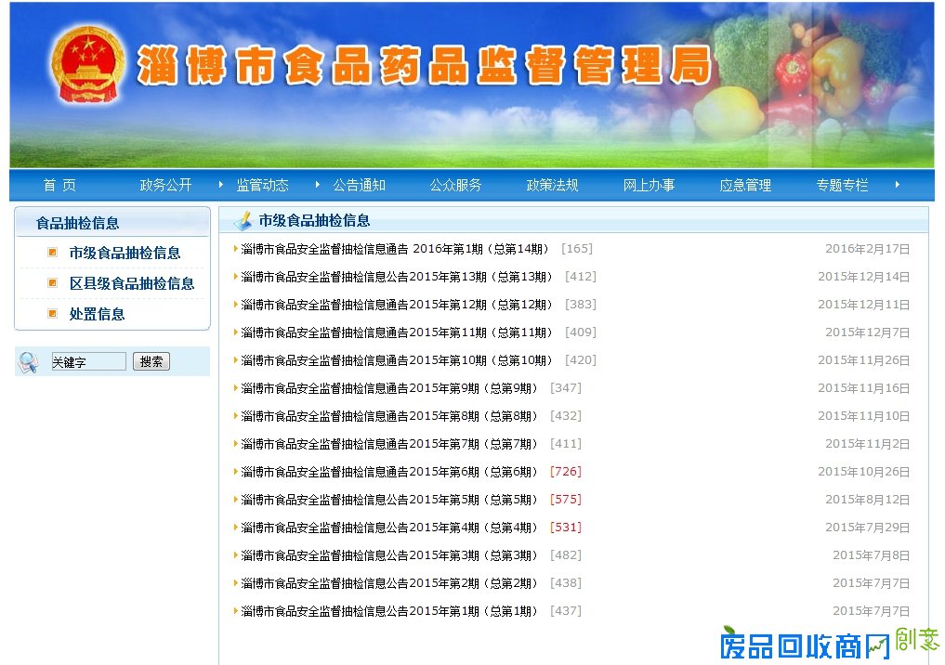
Task: Select 应急管理 in the navigation bar
Action: point(746,185)
